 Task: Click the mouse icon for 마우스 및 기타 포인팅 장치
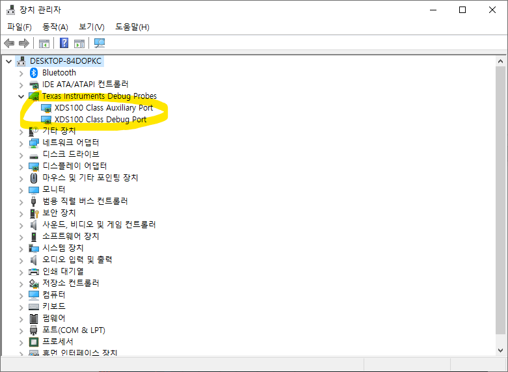point(34,178)
